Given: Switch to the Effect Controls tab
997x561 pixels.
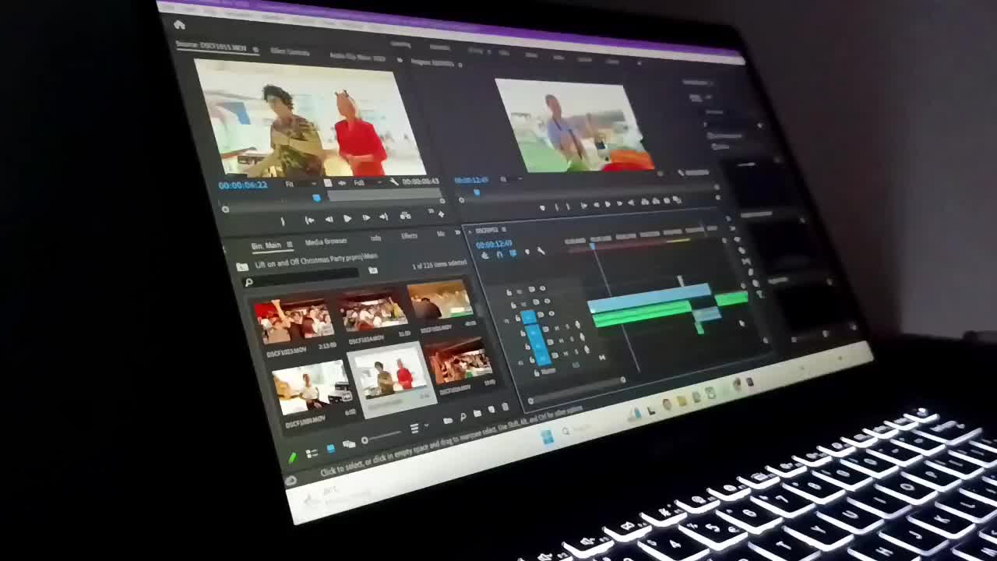Looking at the screenshot, I should coord(290,51).
